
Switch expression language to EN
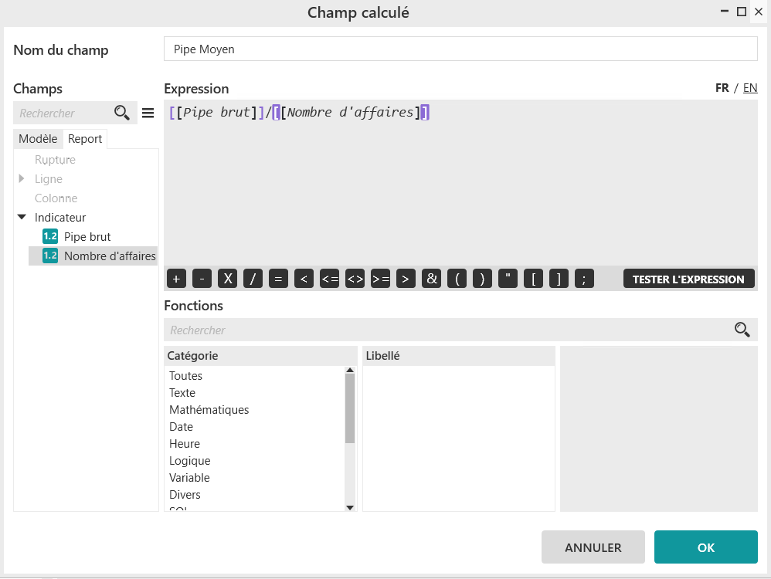tap(749, 88)
